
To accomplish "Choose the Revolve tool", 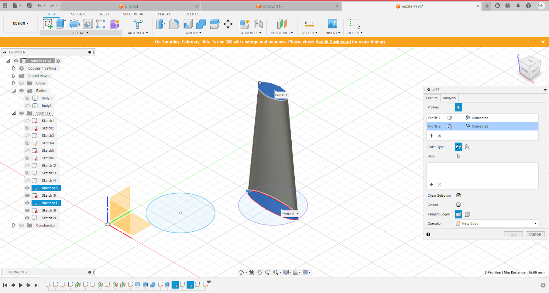I will pos(74,24).
